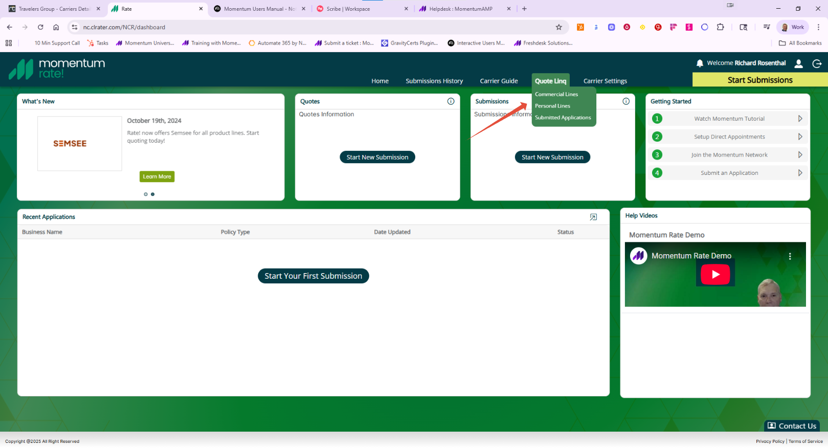Expand Join the Momentum Network arrow

[800, 155]
